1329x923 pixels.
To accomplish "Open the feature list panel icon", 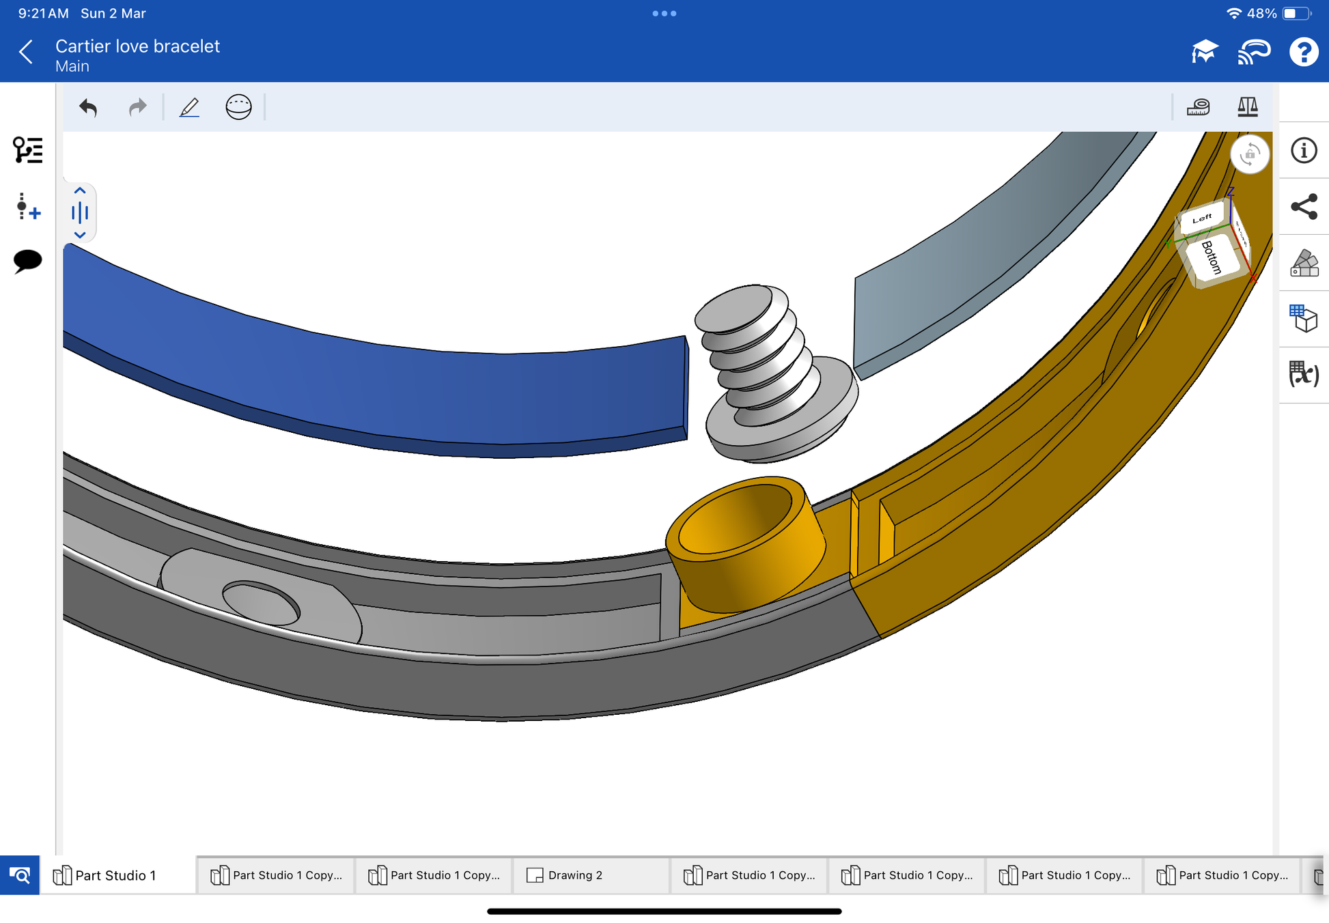I will click(x=28, y=150).
